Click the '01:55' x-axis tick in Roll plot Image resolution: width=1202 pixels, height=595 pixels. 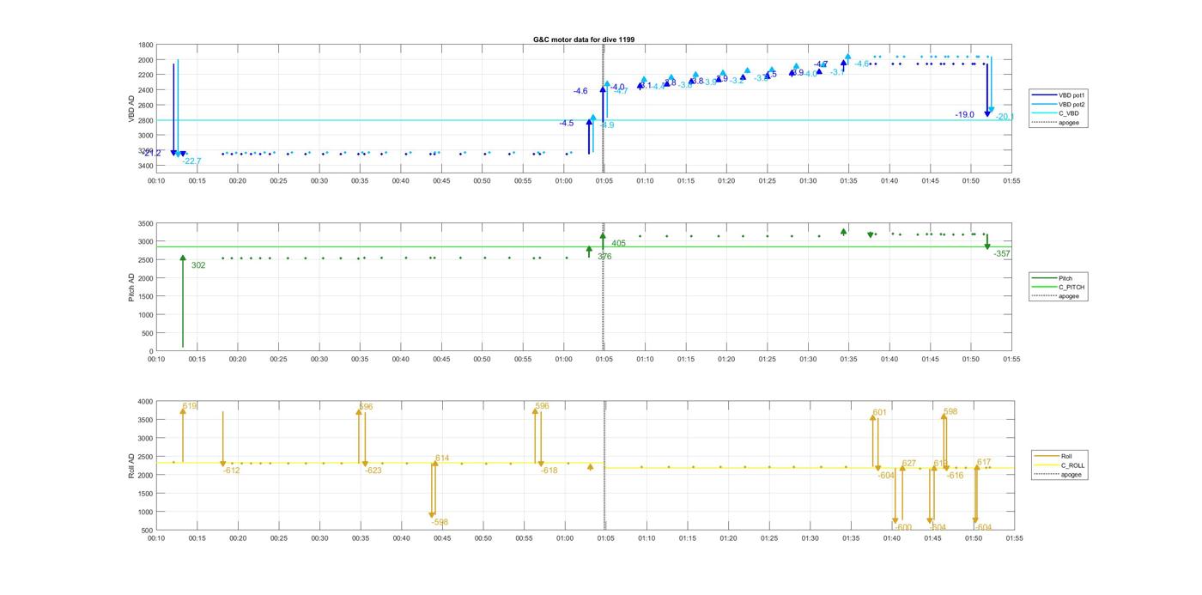click(x=1014, y=538)
